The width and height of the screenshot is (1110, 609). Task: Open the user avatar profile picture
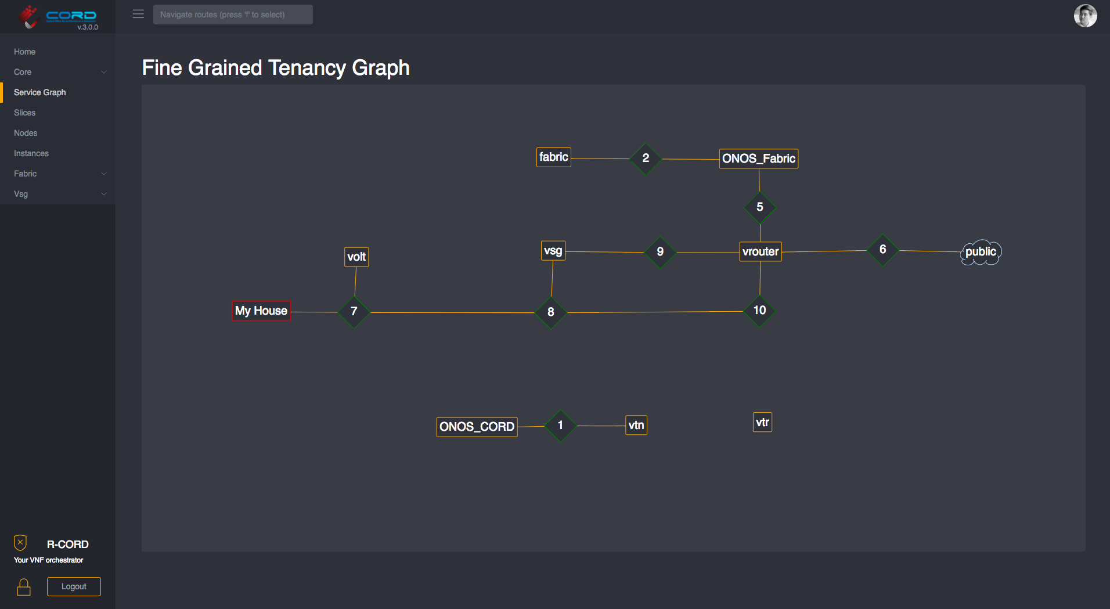1085,16
